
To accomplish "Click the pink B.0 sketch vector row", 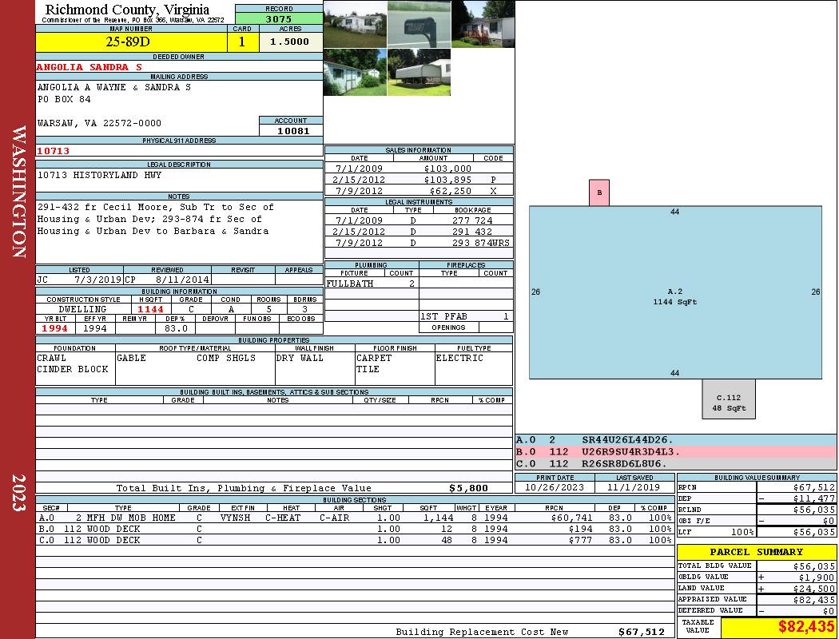I will click(x=675, y=451).
